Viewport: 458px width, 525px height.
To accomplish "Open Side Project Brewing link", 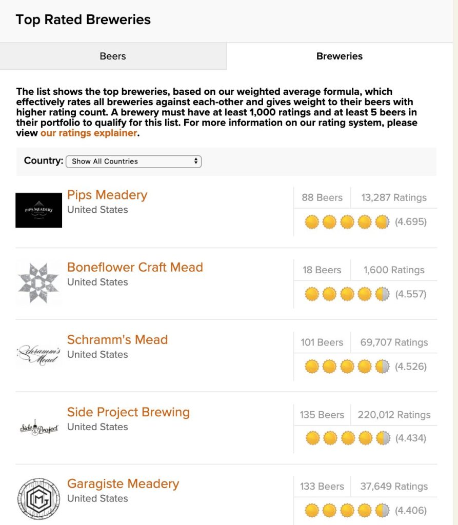I will [x=128, y=412].
